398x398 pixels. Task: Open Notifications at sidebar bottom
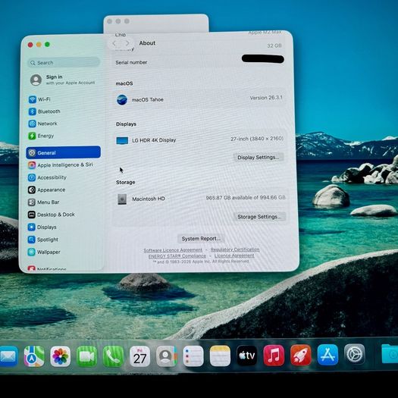(47, 268)
